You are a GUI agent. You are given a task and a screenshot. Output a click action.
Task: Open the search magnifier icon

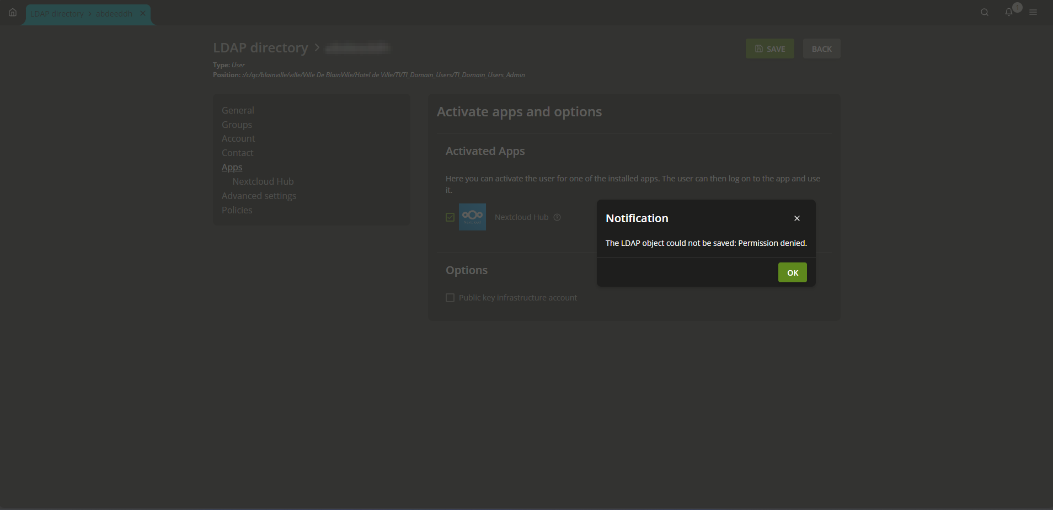(984, 12)
